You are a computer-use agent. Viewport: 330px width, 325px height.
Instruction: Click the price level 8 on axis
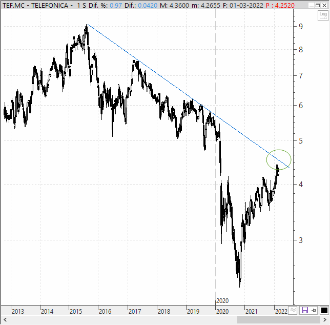pyautogui.click(x=301, y=50)
